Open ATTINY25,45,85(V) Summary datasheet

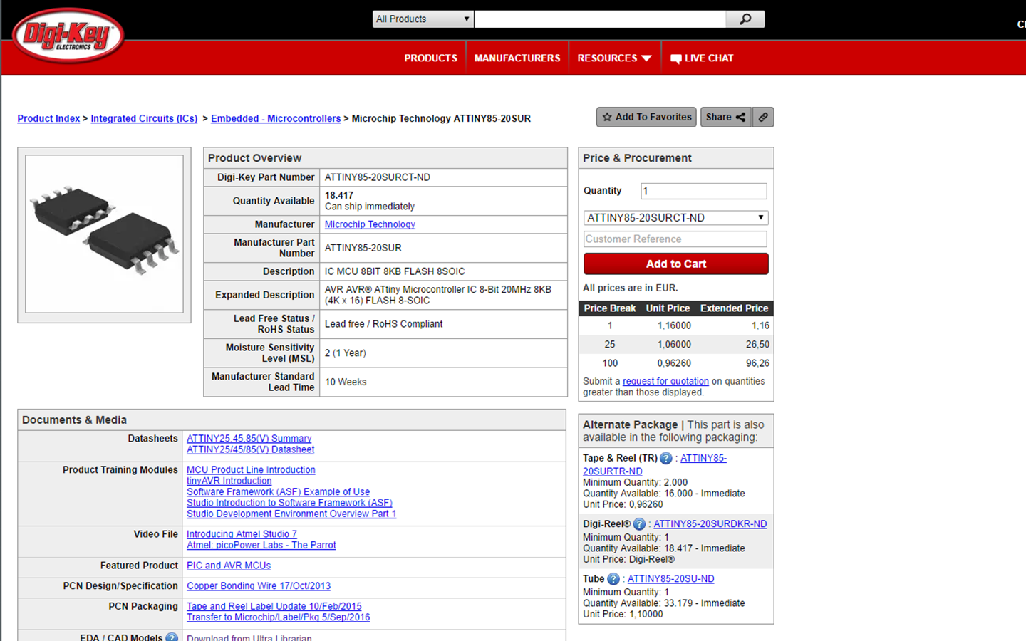tap(249, 439)
